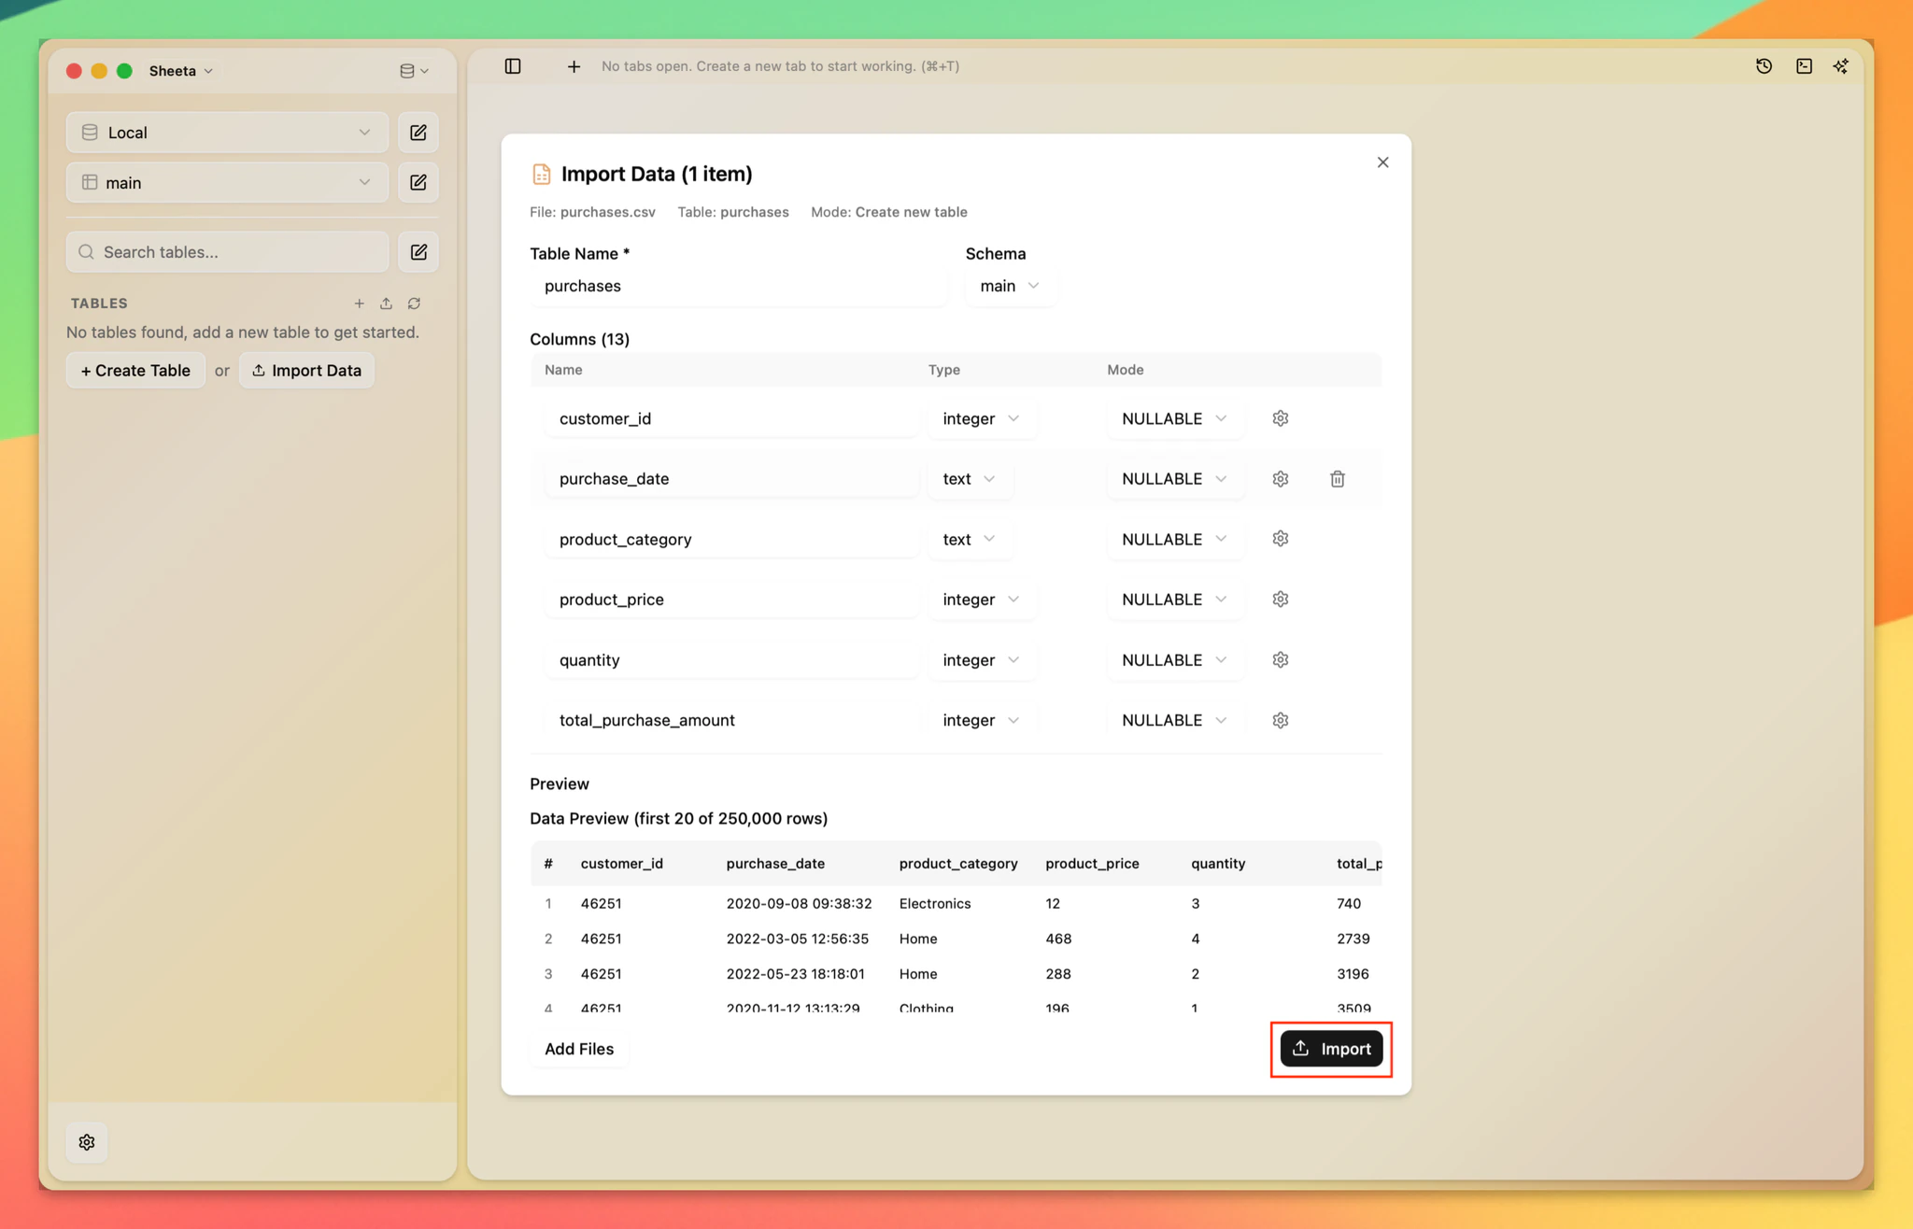Image resolution: width=1913 pixels, height=1229 pixels.
Task: Click the Table Name input field
Action: [738, 286]
